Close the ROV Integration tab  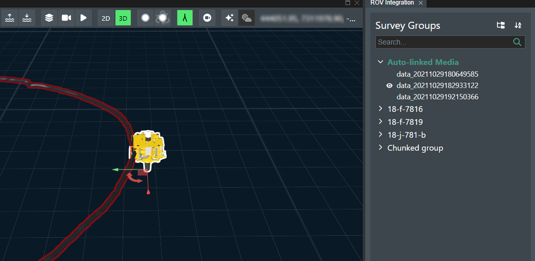coord(421,3)
